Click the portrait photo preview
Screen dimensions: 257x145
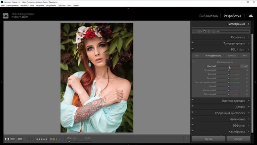pos(97,78)
